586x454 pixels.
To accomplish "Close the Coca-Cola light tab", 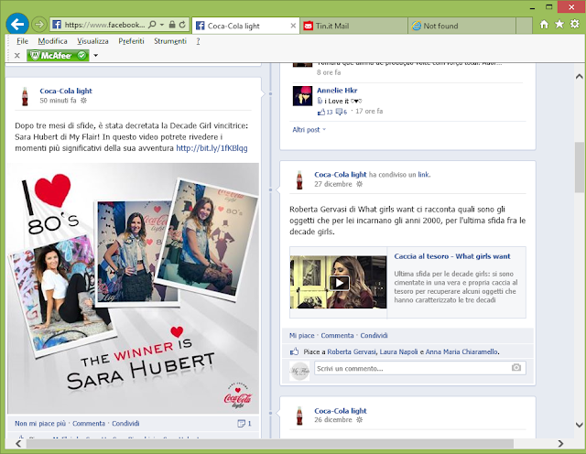I will coord(293,26).
